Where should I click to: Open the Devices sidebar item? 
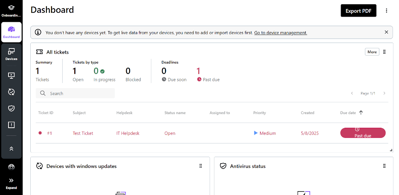[11, 54]
